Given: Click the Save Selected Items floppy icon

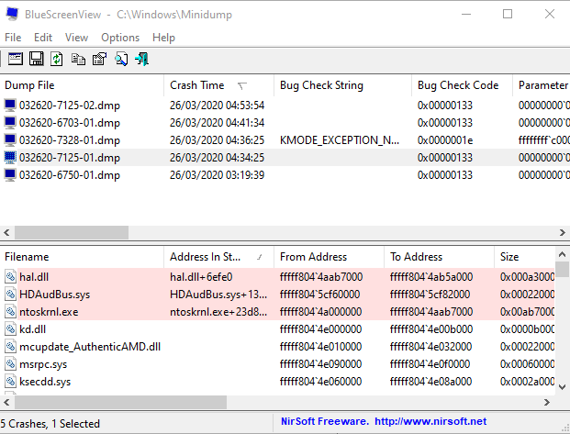Looking at the screenshot, I should [37, 59].
